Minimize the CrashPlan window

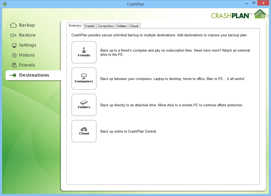[247, 3]
